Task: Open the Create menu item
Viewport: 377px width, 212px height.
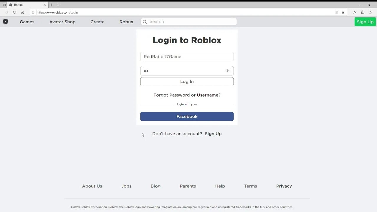Action: tap(97, 22)
